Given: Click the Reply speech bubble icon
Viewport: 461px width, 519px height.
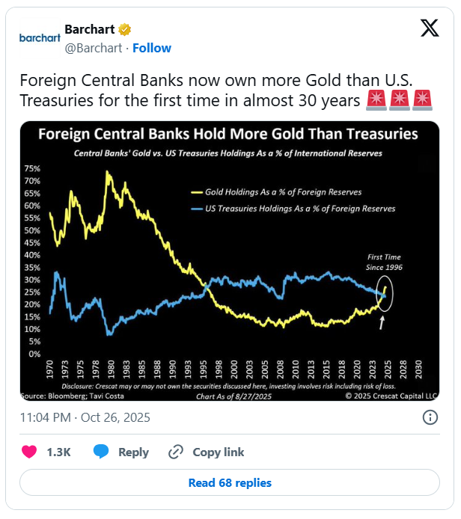Looking at the screenshot, I should pos(102,452).
